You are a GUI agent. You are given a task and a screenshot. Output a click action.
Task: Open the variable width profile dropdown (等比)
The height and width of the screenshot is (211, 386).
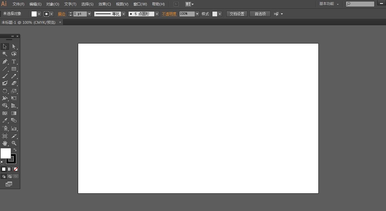(124, 14)
